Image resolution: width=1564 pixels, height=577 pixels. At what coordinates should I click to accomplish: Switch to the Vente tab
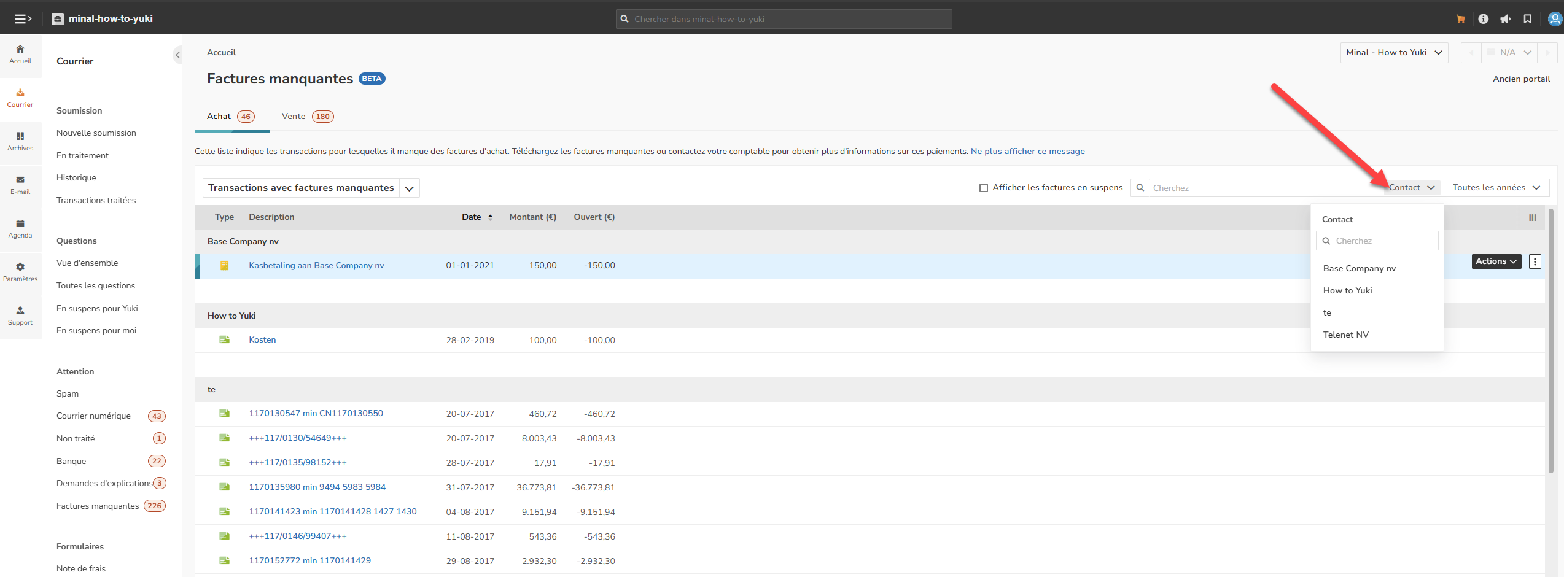pyautogui.click(x=308, y=117)
